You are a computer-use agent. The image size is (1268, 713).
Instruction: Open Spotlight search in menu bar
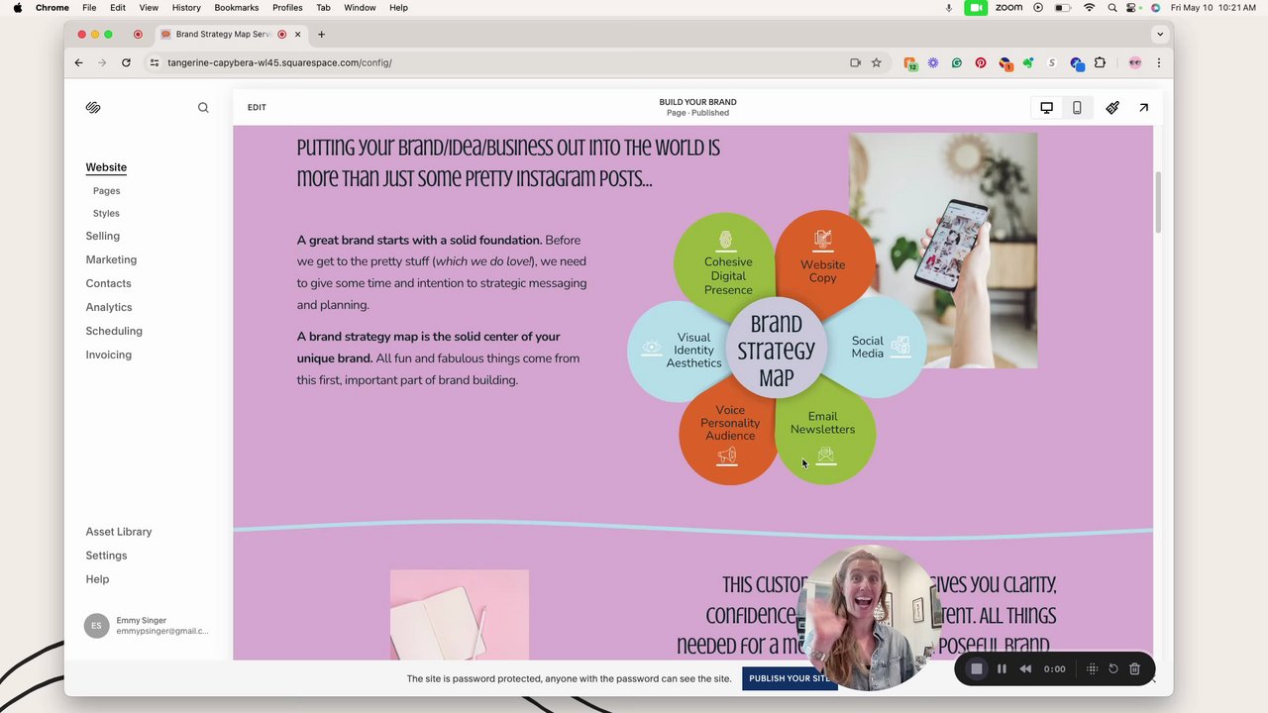[x=1112, y=8]
